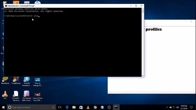This screenshot has width=196, height=110.
Task: Click the 'profiles' heading in the background window
Action: (x=154, y=29)
